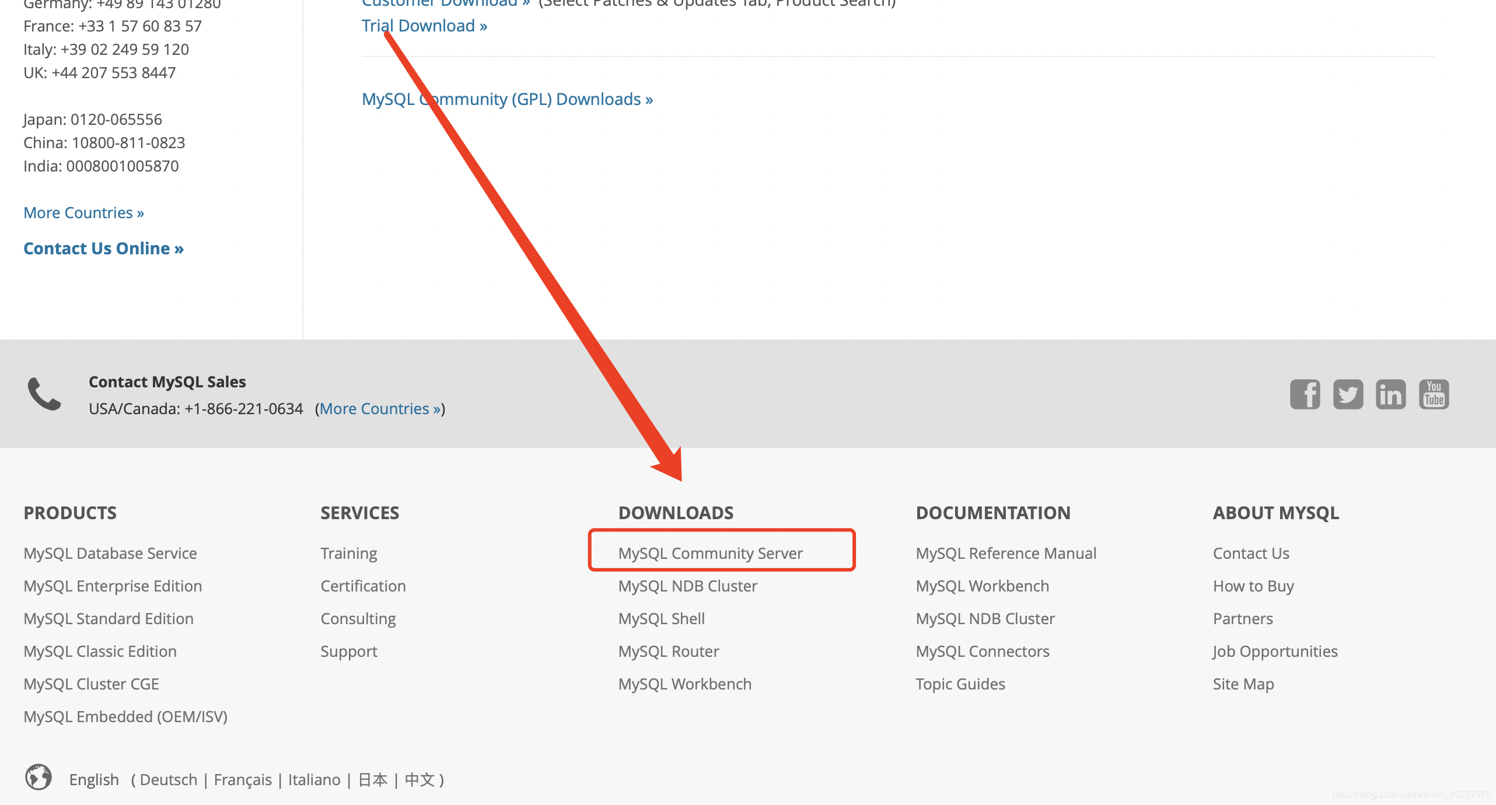The image size is (1496, 805).
Task: Click the PRODUCTS footer heading
Action: pyautogui.click(x=70, y=513)
